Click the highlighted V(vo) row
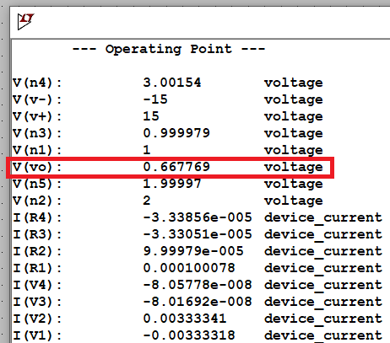The height and width of the screenshot is (343, 390). click(170, 168)
